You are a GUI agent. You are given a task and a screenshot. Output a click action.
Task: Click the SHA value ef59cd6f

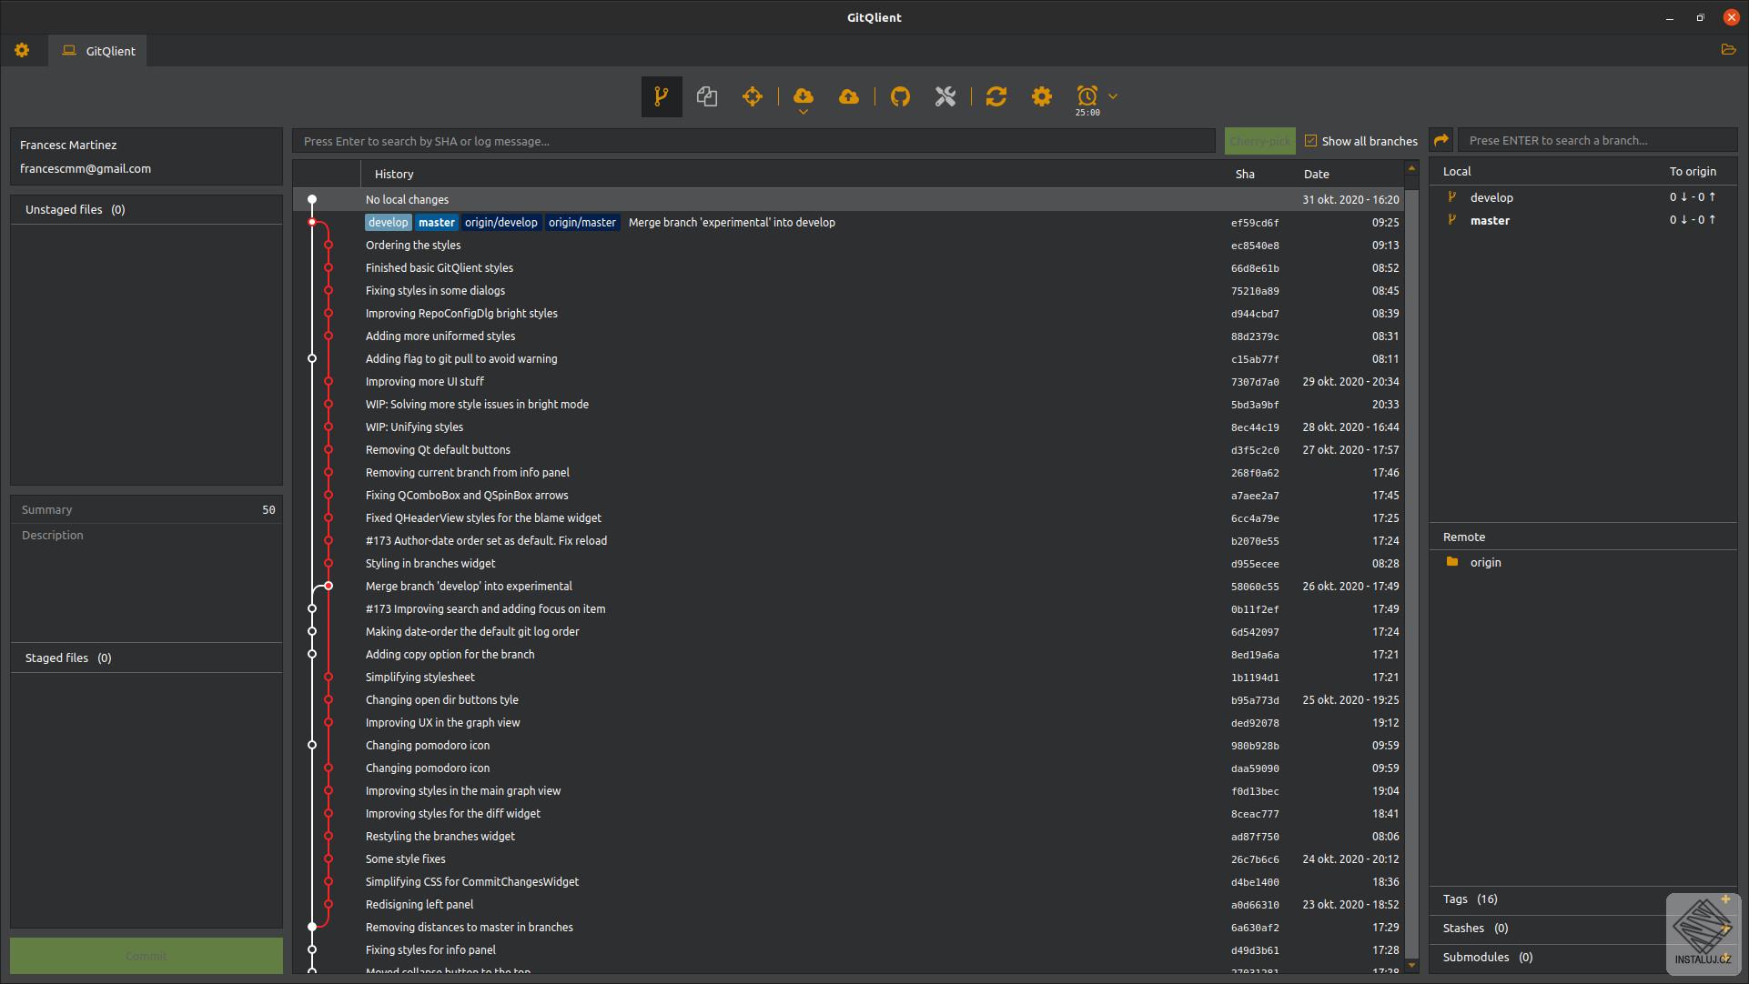[x=1255, y=223]
